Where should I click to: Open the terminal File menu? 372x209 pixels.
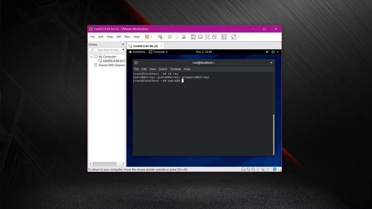point(137,69)
